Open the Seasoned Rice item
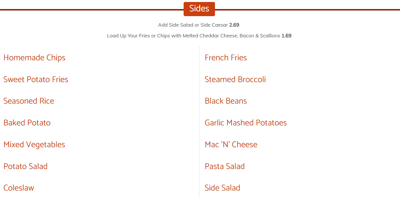 click(29, 101)
